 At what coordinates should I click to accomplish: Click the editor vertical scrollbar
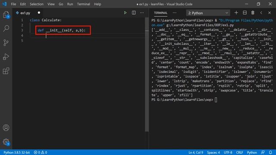[x=147, y=74]
